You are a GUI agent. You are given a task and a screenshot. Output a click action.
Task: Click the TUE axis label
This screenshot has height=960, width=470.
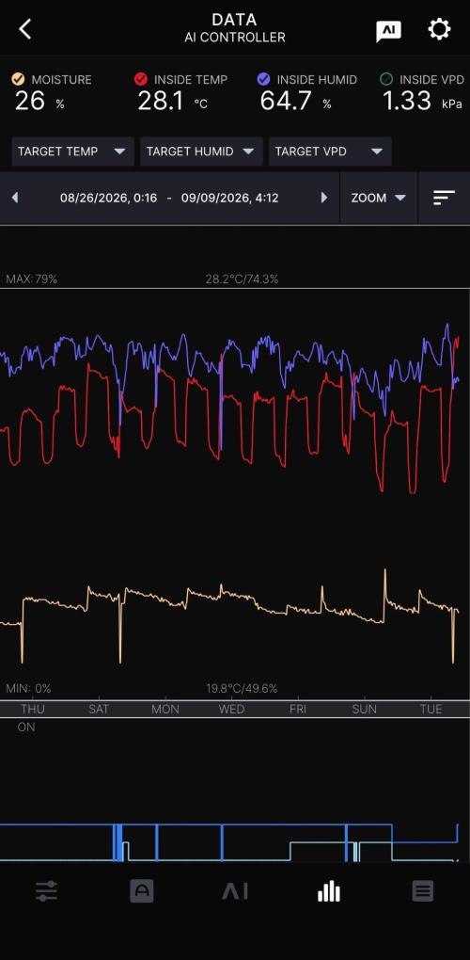click(431, 709)
